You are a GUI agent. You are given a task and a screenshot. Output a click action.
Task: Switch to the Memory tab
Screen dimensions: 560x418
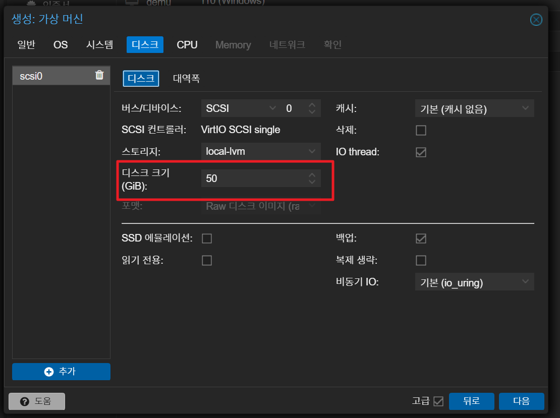(233, 44)
